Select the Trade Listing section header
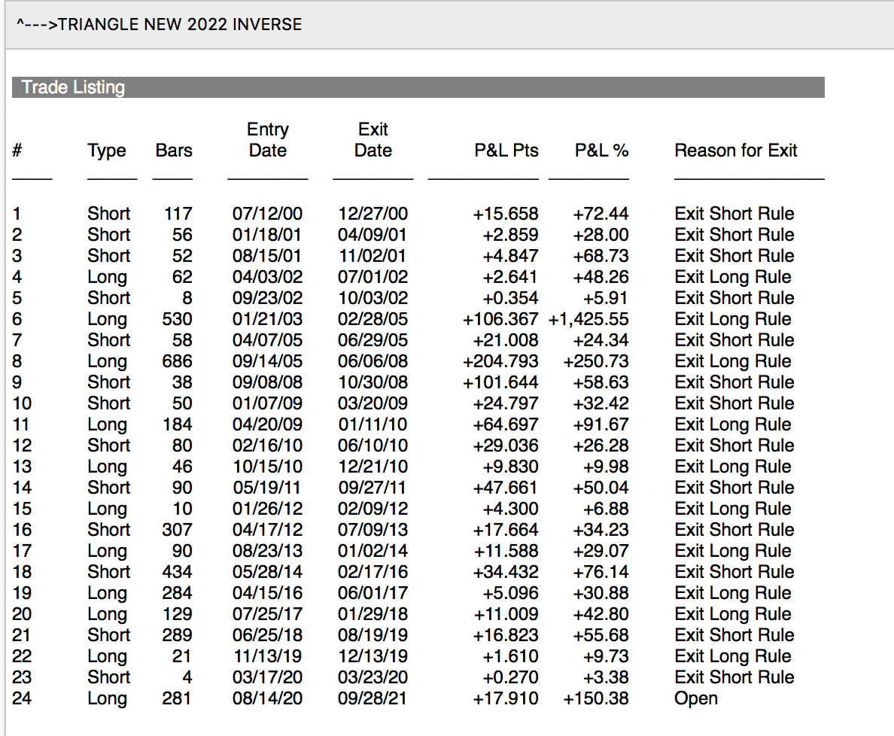Screen dimensions: 894x736 [73, 87]
